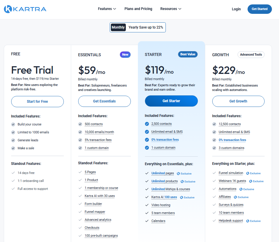Click 100 pre-built campaigns feature
Screen dimensions: 279x242
pos(101,236)
